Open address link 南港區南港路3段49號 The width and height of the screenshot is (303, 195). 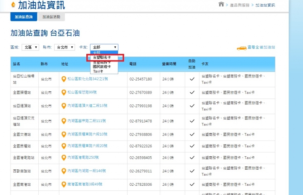85,184
